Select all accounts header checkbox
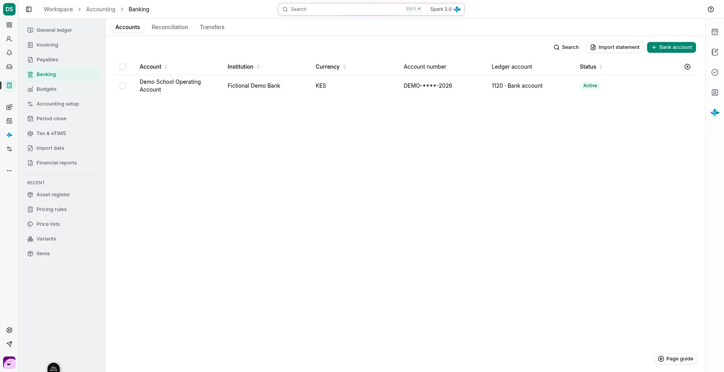 (x=123, y=67)
